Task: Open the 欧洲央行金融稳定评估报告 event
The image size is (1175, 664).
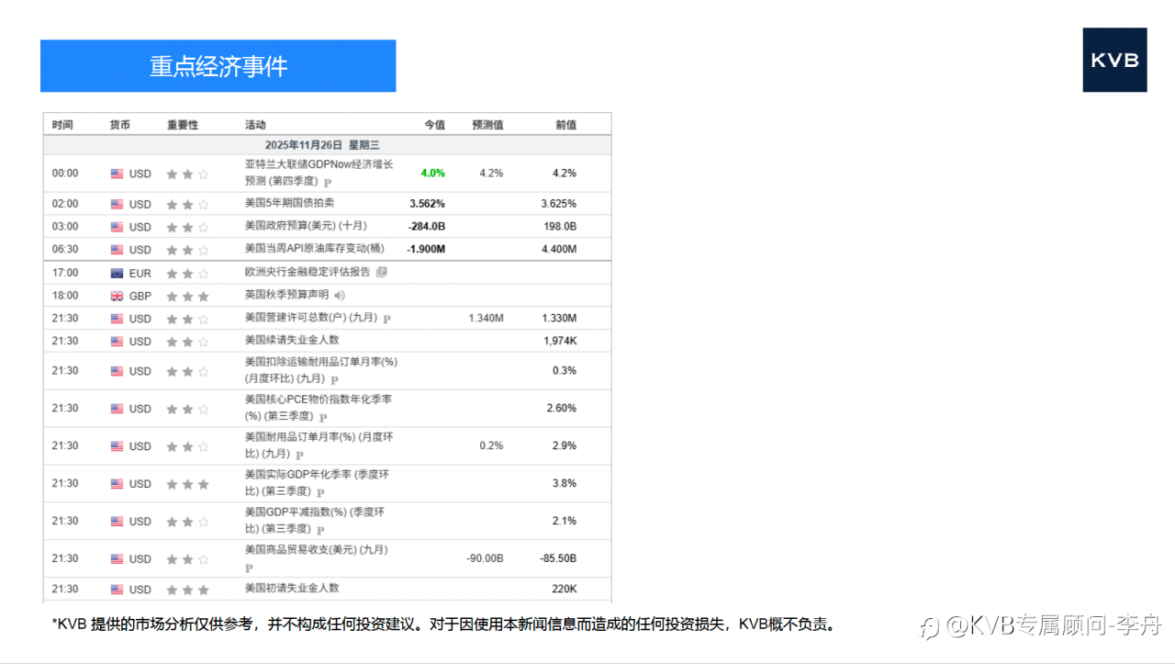Action: tap(308, 272)
